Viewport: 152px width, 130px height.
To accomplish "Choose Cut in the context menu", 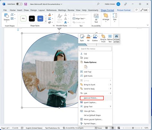I will pyautogui.click(x=95, y=54).
